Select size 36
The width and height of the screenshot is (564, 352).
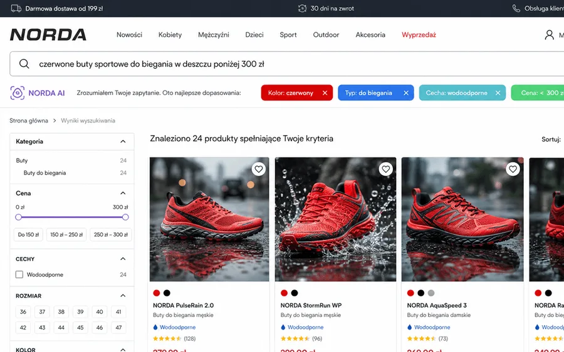point(23,312)
